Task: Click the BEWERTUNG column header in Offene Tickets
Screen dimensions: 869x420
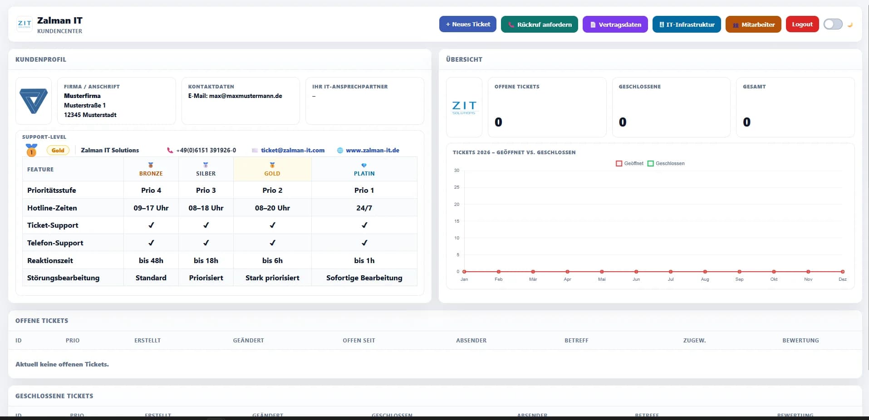Action: 800,340
